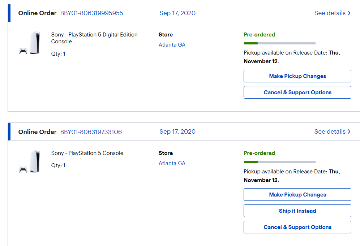Click Cancel & Support Options on the Digital Edition order
Viewport: 360px width, 246px height.
297,92
